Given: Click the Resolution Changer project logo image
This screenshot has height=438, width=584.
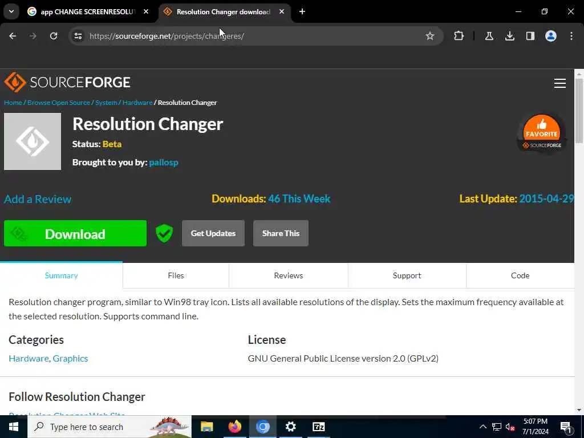Looking at the screenshot, I should pos(33,141).
